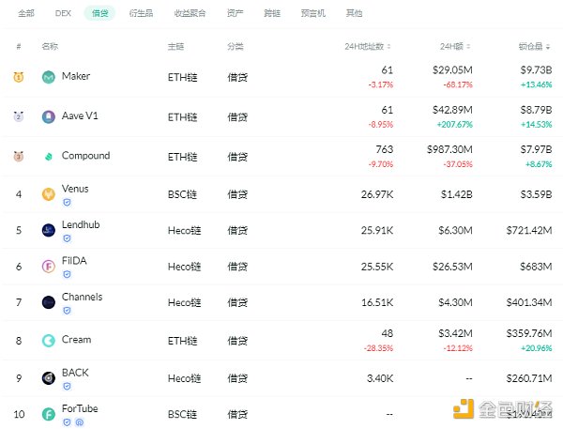Click Aave V1's +207.67% change value

coord(454,125)
